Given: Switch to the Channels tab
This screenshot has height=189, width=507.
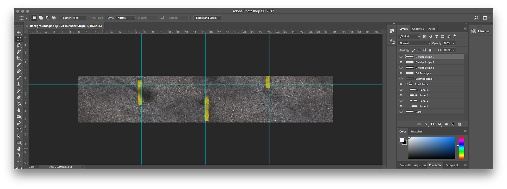Looking at the screenshot, I should (x=418, y=29).
